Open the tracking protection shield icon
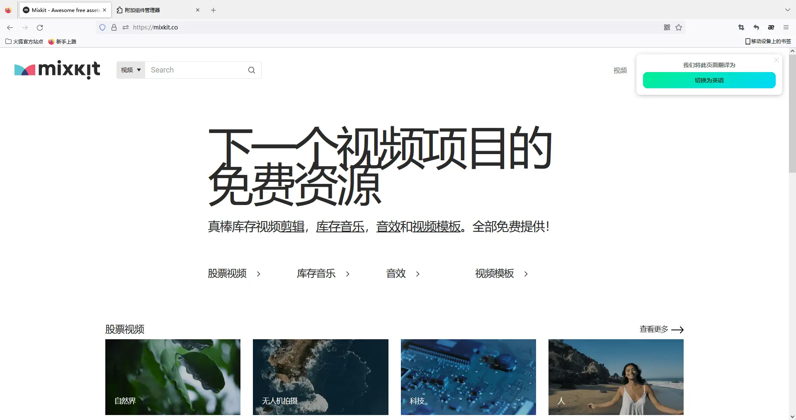This screenshot has width=796, height=420. click(x=102, y=27)
